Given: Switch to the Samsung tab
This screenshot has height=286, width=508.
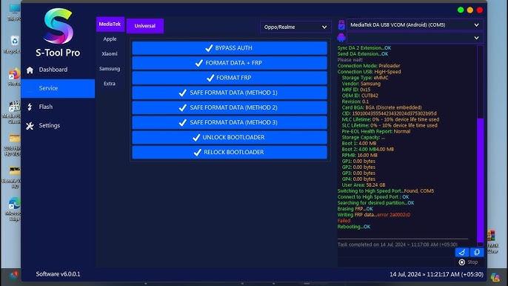Looking at the screenshot, I should coord(110,69).
